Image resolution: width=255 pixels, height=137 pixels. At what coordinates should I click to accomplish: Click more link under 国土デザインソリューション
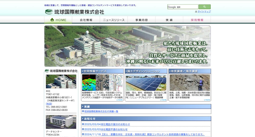click(163, 100)
